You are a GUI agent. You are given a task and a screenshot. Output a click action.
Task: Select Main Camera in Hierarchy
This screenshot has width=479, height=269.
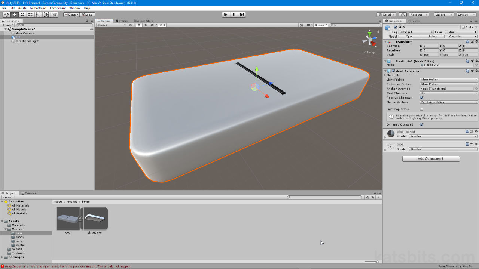click(x=25, y=33)
